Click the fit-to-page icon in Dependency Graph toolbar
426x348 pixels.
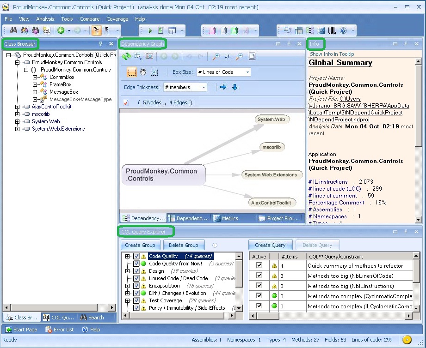252,56
